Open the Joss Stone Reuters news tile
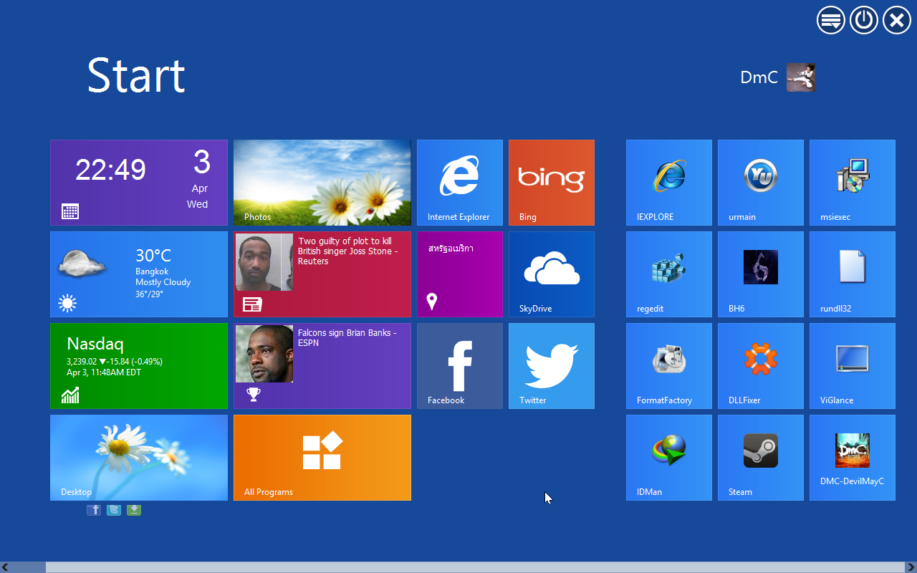This screenshot has width=917, height=573. coord(322,274)
